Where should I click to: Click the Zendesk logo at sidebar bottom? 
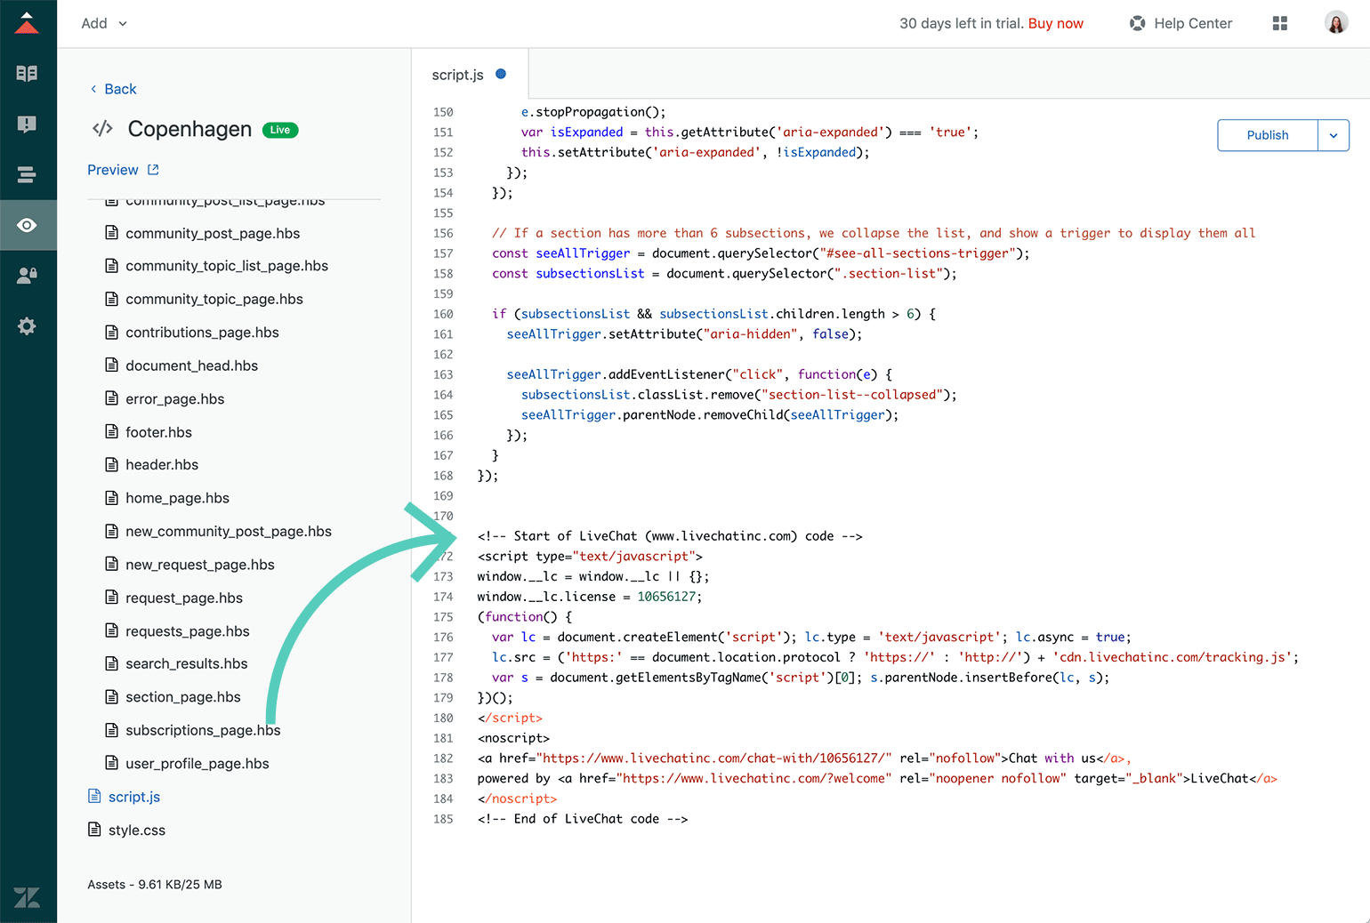[27, 897]
